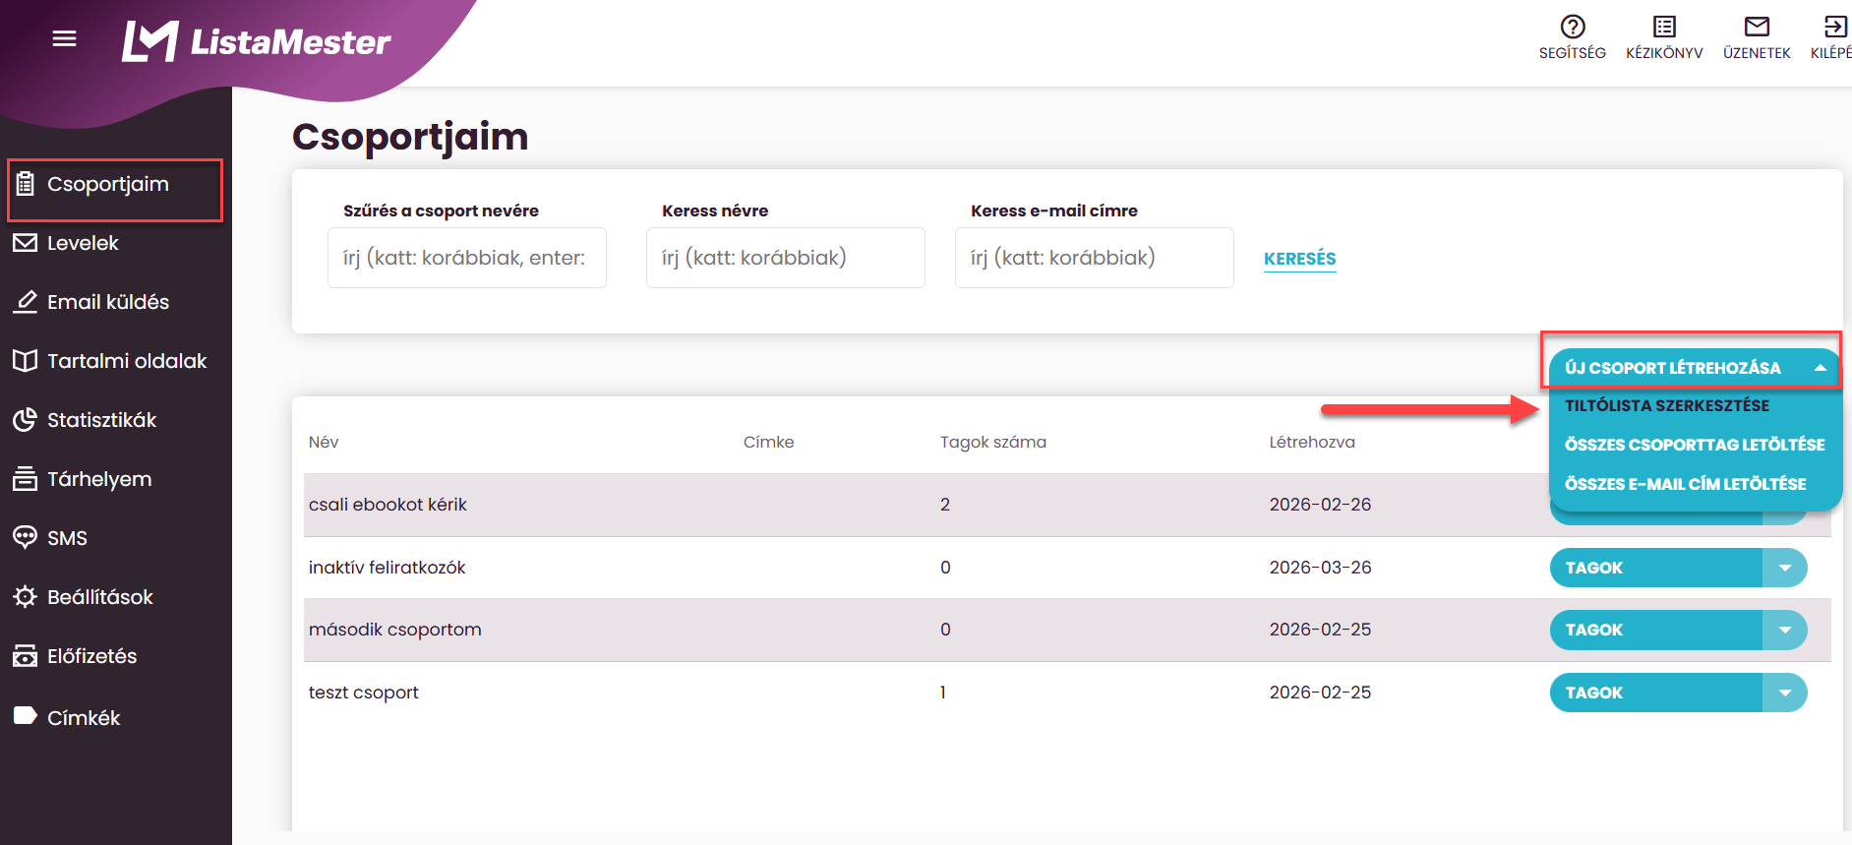
Task: Expand the dropdown arrow for második csoportom
Action: tap(1784, 630)
